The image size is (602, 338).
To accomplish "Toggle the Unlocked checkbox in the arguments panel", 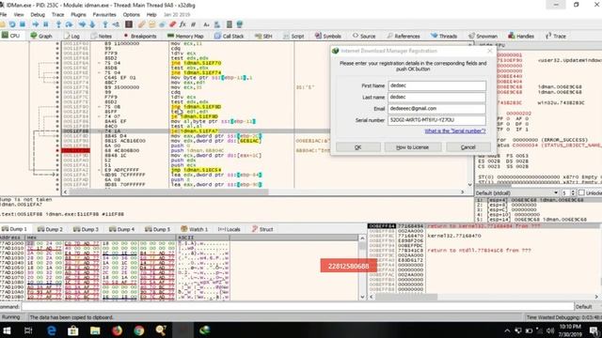I will [x=581, y=192].
